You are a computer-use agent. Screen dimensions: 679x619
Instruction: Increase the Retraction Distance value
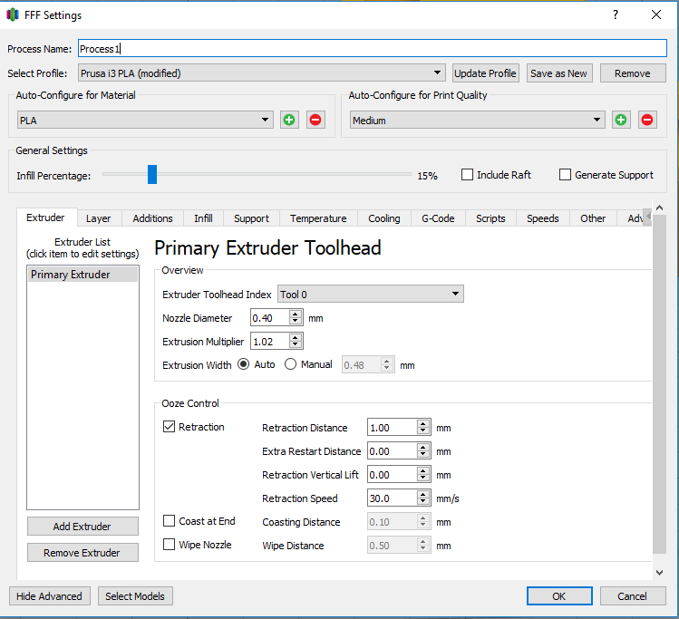coord(423,424)
